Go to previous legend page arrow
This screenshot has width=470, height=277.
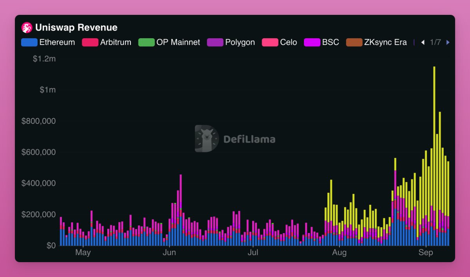point(423,42)
